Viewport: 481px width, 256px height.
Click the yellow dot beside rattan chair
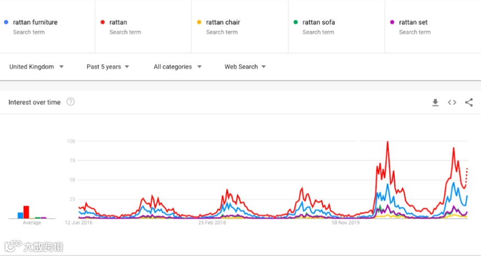(x=199, y=22)
